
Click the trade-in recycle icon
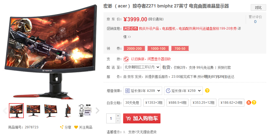(126, 59)
